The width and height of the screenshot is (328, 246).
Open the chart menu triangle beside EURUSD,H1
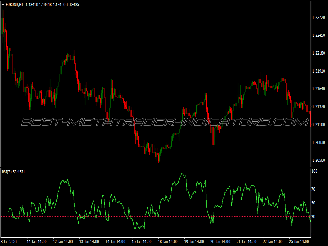pos(3,5)
